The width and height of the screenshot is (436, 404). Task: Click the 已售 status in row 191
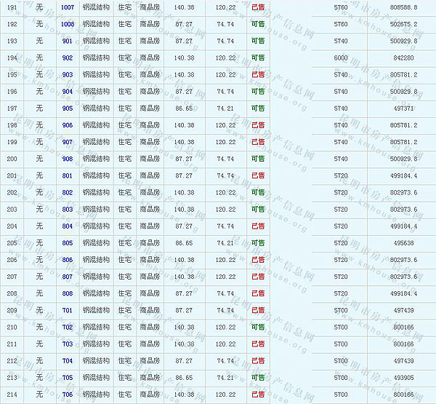(258, 7)
